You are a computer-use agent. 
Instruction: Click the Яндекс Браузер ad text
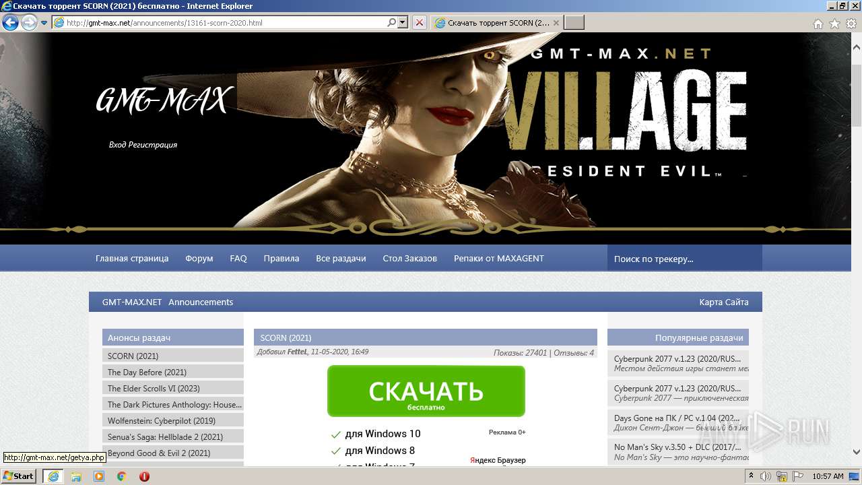(x=498, y=460)
